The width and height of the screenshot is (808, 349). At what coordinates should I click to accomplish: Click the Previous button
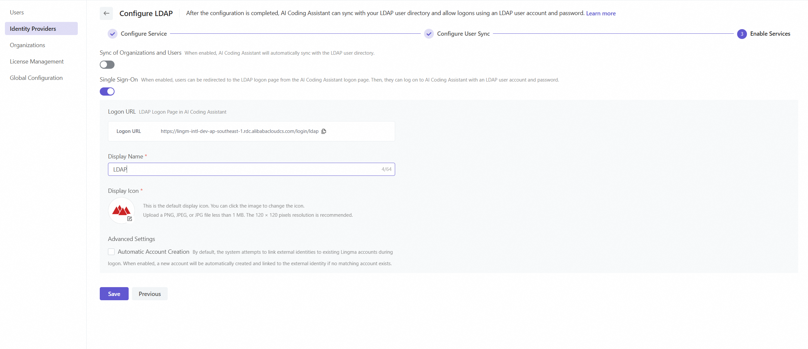click(150, 294)
